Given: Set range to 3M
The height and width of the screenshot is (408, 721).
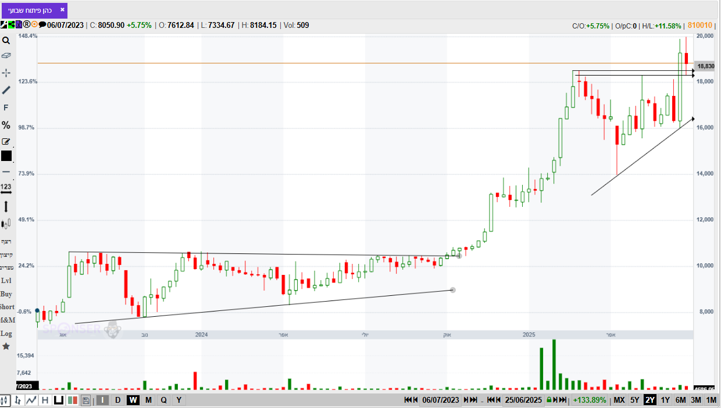Looking at the screenshot, I should pos(695,400).
